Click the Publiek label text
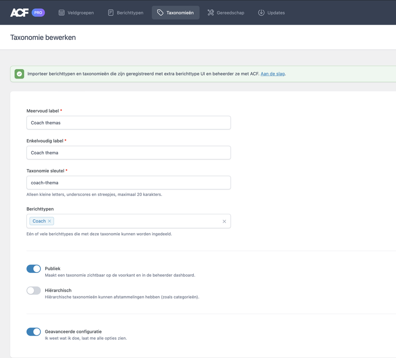Image resolution: width=396 pixels, height=358 pixels. (52, 268)
